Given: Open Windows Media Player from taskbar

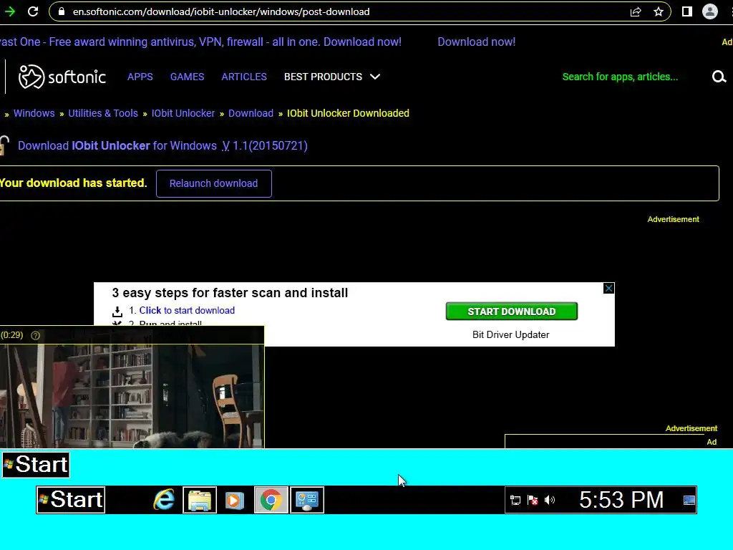Looking at the screenshot, I should coord(235,500).
